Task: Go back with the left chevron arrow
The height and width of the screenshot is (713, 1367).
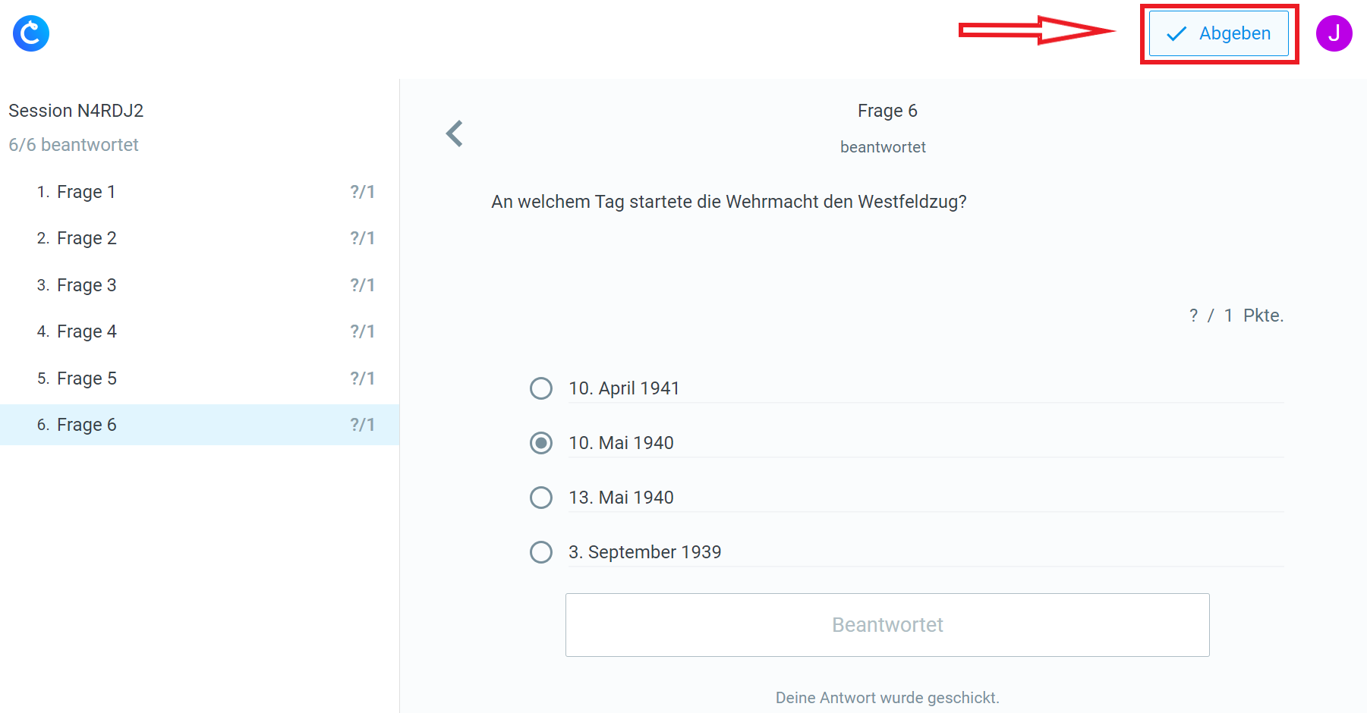Action: click(454, 133)
